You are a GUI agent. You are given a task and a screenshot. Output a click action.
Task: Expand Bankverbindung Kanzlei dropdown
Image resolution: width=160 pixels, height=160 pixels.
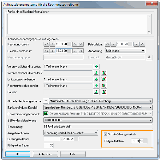coord(150,107)
